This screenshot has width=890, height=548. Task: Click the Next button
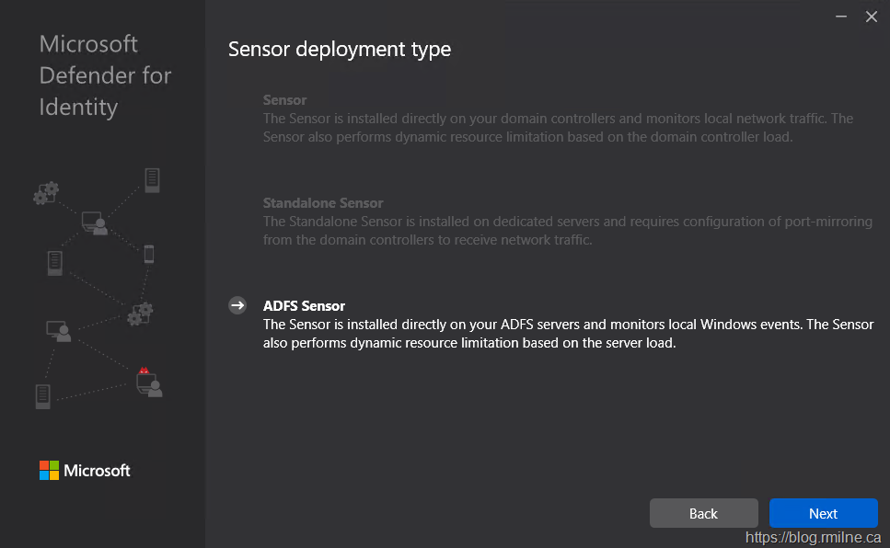coord(823,513)
